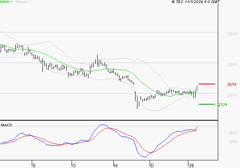Click the BBands legend label
The image size is (240, 168).
(21, 2)
